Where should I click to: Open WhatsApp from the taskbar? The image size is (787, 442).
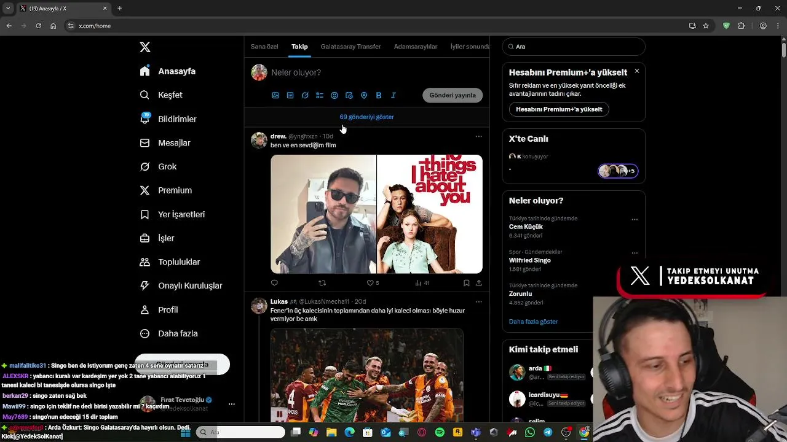[x=530, y=433]
